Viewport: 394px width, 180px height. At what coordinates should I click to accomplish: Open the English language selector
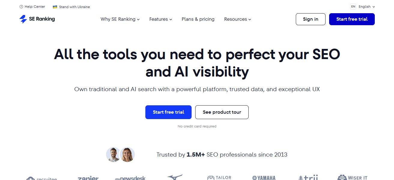tap(367, 7)
